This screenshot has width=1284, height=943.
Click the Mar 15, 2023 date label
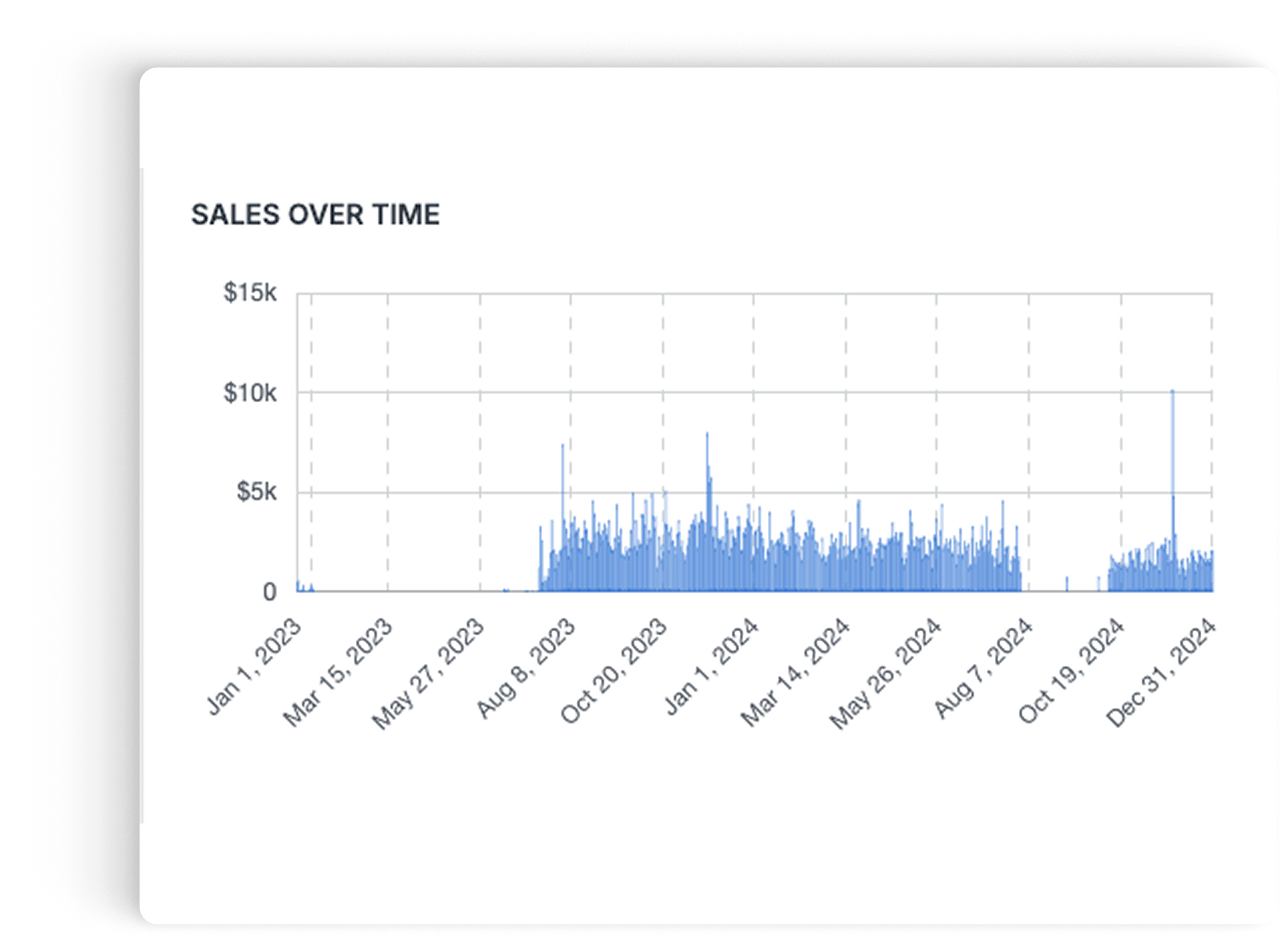pyautogui.click(x=338, y=673)
